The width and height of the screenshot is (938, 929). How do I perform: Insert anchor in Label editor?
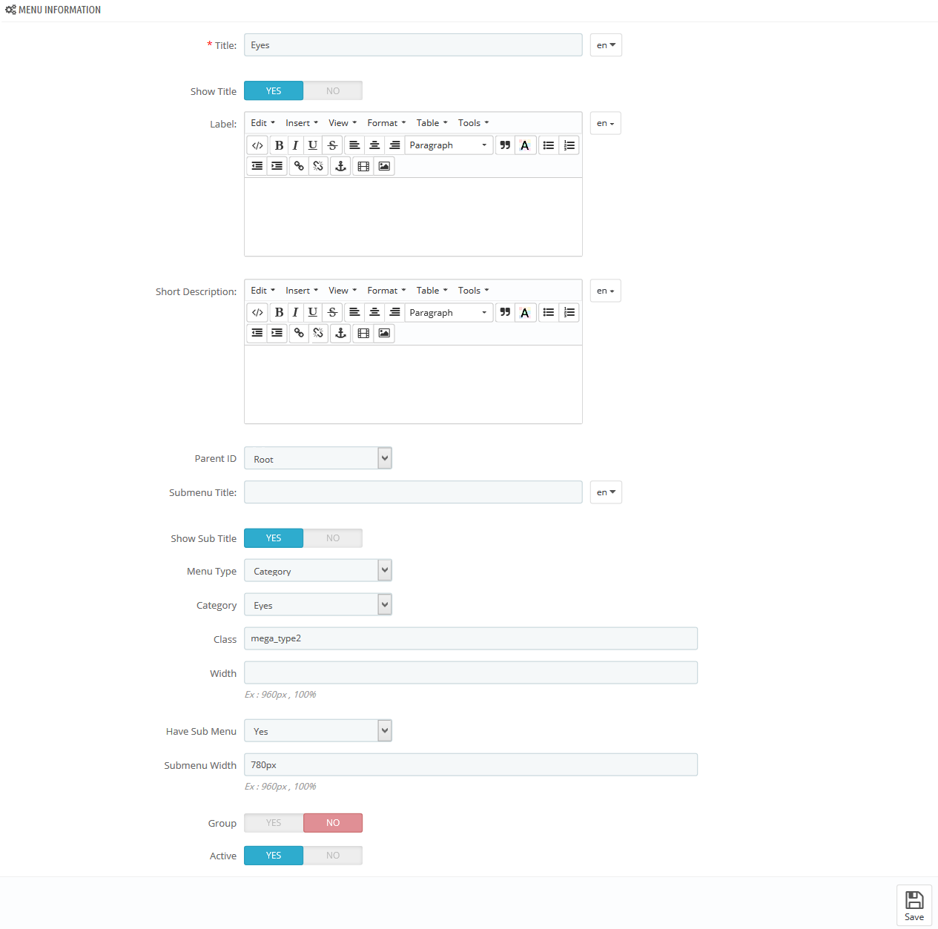tap(340, 166)
